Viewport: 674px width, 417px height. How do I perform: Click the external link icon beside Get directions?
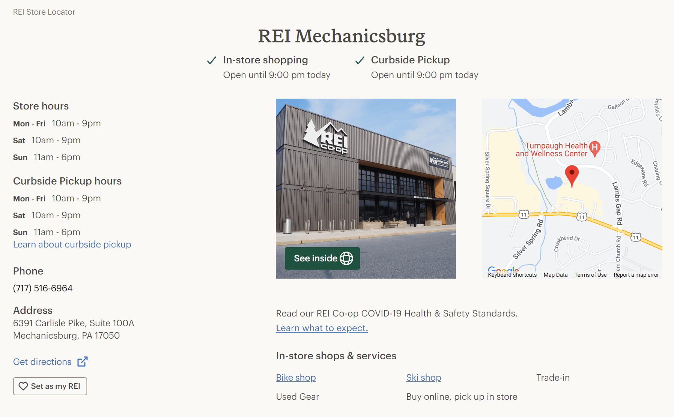[x=82, y=361]
